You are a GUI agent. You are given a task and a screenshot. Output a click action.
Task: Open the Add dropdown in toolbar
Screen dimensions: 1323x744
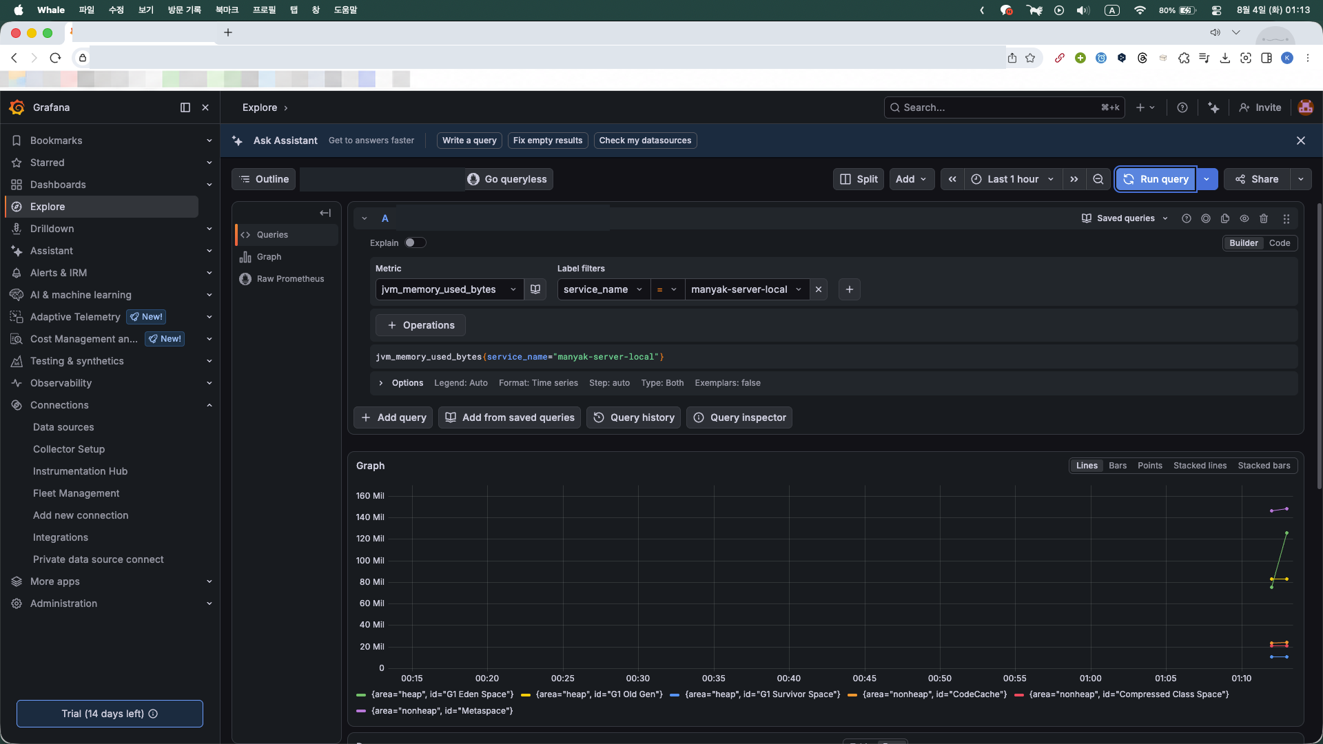coord(911,179)
